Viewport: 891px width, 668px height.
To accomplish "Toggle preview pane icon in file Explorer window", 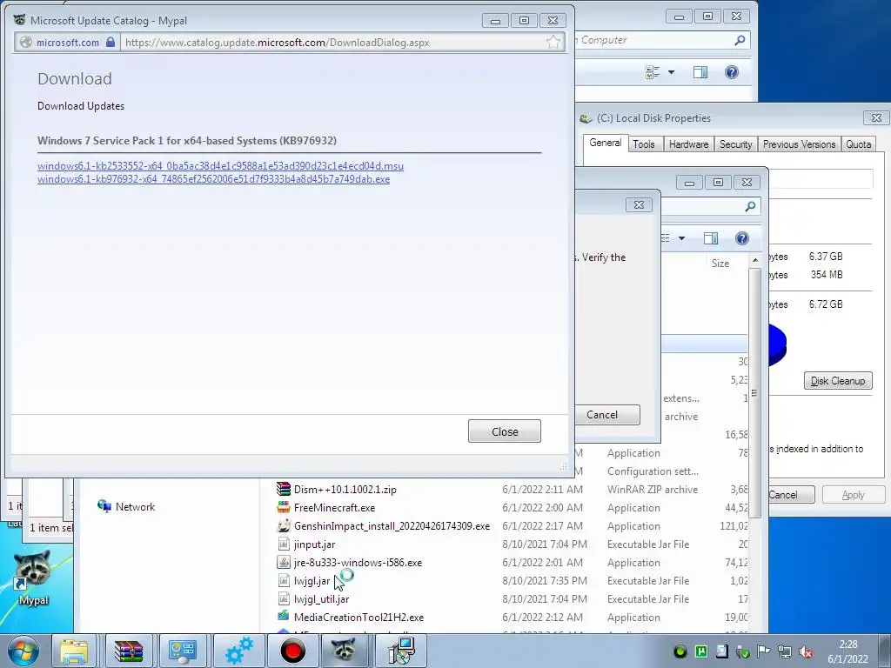I will (x=710, y=238).
